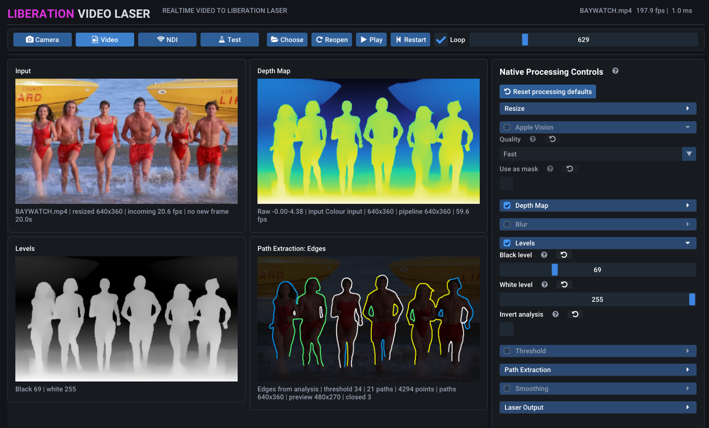Reset the White level value
This screenshot has height=428, width=709.
pos(564,285)
